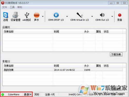Image resolution: width=129 pixels, height=97 pixels.
Task: Click the size value 31849
Action: pyautogui.click(x=87, y=70)
